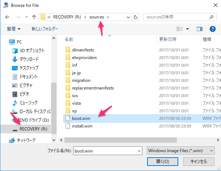Viewport: 221px width, 171px height.
Task: Click the sourcesの検索 search field
Action: point(176,17)
